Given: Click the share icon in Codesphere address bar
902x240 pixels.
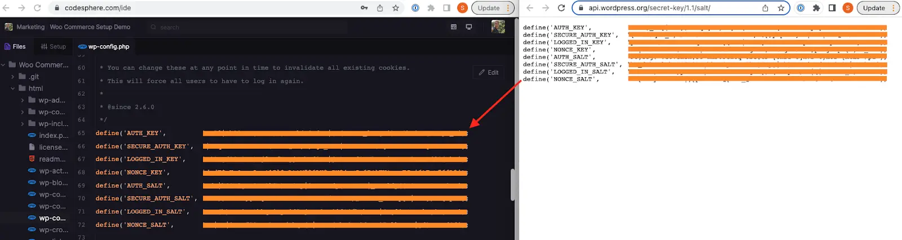Looking at the screenshot, I should 380,8.
